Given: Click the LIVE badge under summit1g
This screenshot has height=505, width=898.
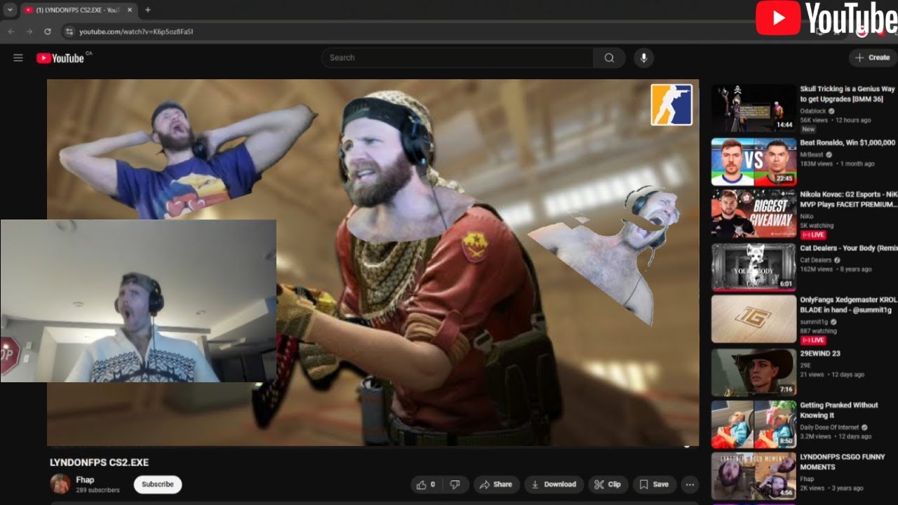Looking at the screenshot, I should point(813,340).
